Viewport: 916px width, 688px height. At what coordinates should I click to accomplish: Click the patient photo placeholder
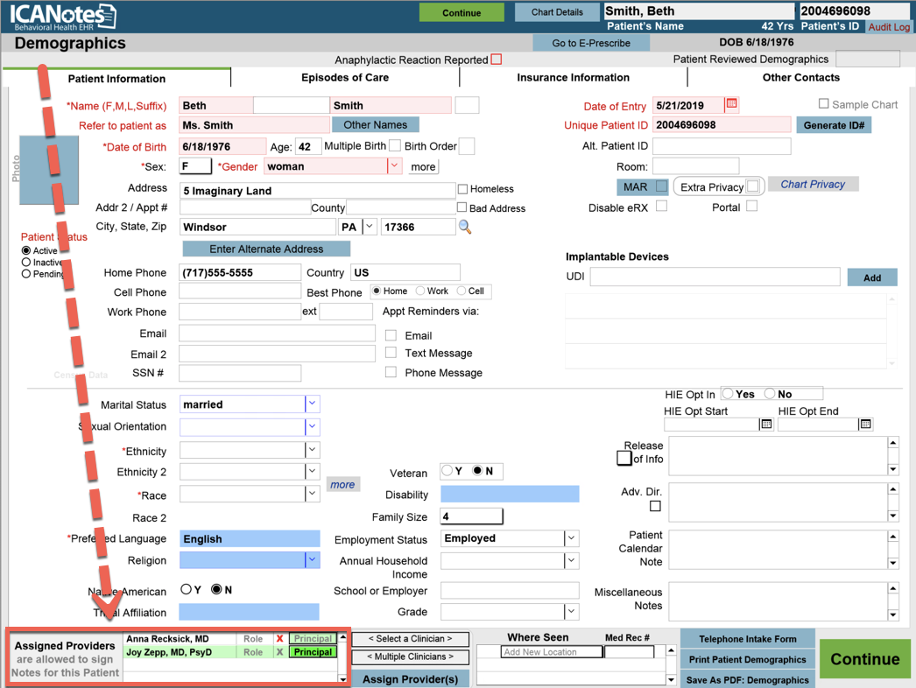click(x=49, y=171)
